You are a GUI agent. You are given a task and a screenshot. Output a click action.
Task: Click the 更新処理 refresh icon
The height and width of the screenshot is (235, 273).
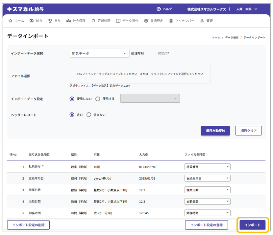click(x=93, y=21)
